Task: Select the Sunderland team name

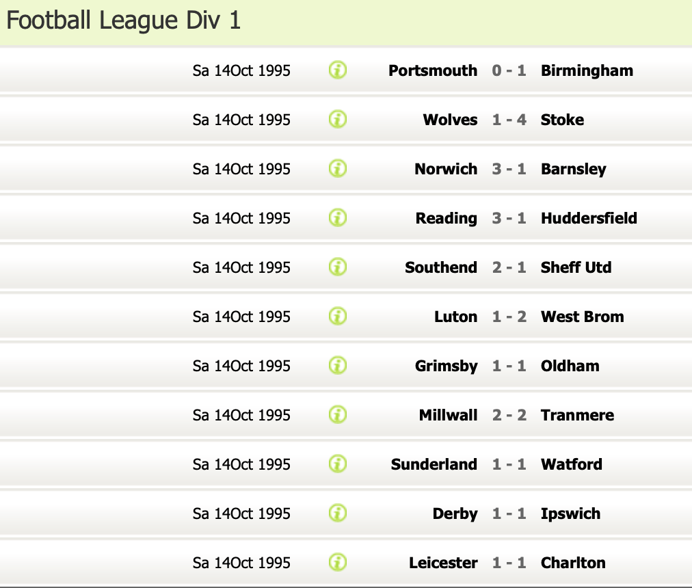Action: pyautogui.click(x=434, y=464)
